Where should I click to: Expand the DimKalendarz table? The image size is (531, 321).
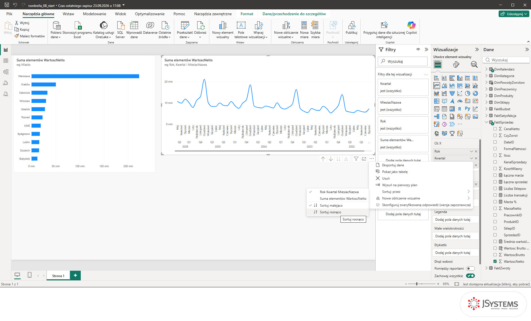tap(486, 69)
